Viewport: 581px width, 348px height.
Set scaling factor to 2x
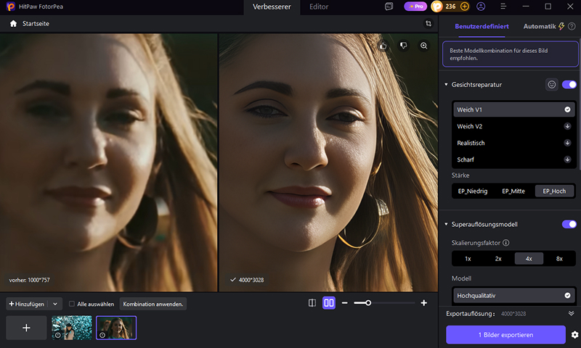[x=498, y=259]
